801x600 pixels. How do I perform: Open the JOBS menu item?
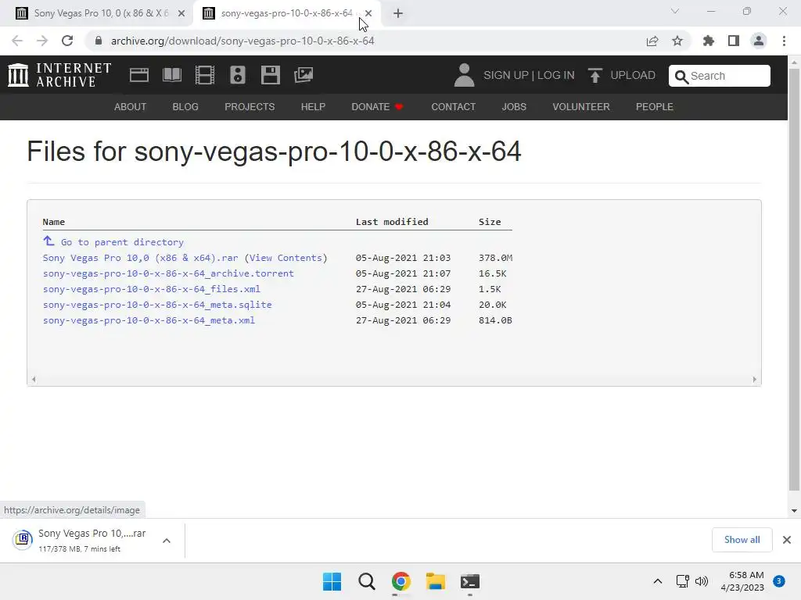pyautogui.click(x=514, y=106)
